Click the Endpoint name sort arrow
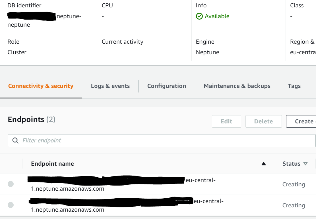Screen dimensions: 316x219 (264, 164)
